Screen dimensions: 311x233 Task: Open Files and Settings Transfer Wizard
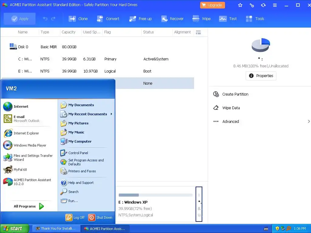28,157
